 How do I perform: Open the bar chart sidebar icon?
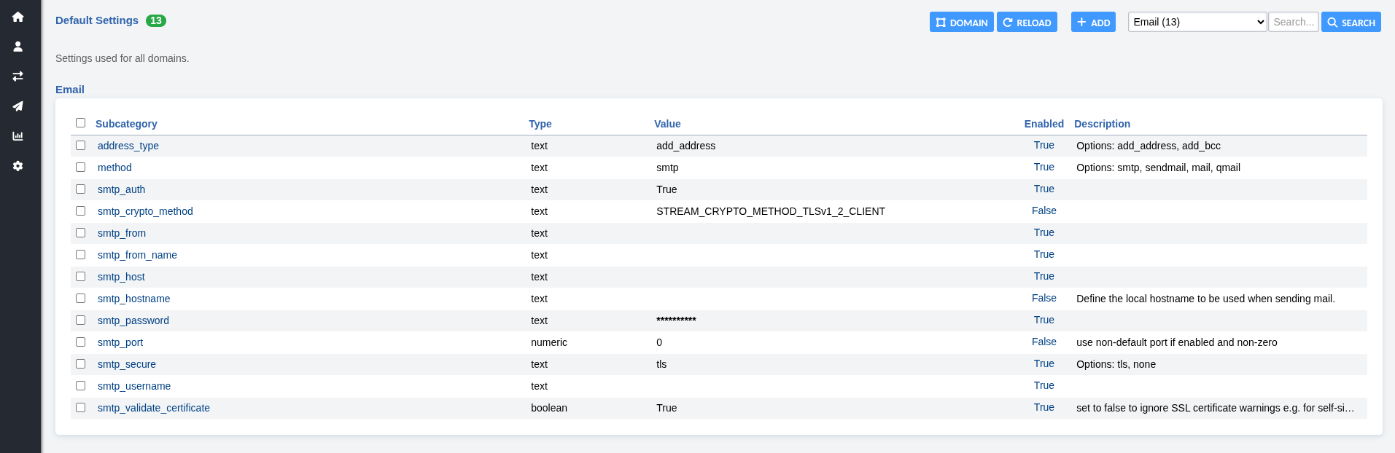click(18, 136)
